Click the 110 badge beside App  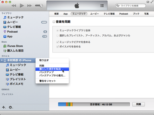[45, 36]
